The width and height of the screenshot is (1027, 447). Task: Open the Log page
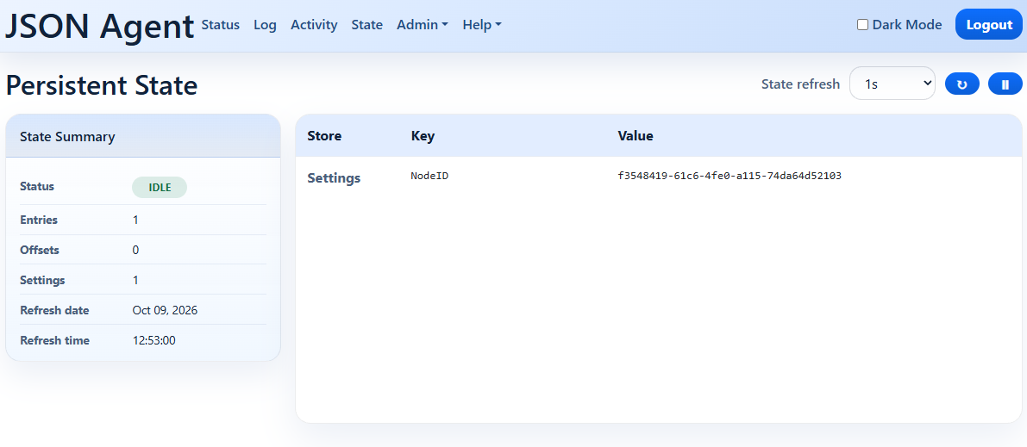tap(266, 25)
